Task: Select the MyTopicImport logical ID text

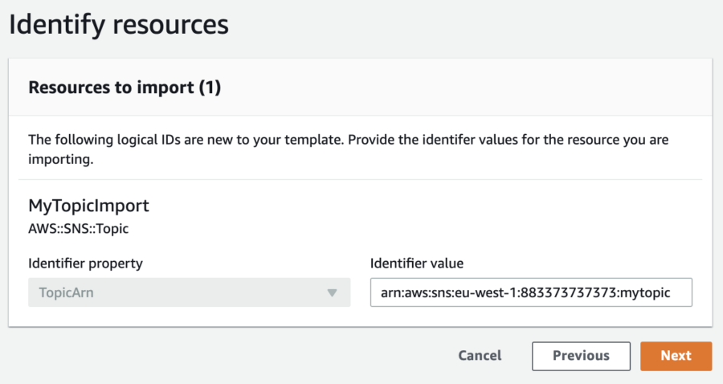Action: coord(88,206)
